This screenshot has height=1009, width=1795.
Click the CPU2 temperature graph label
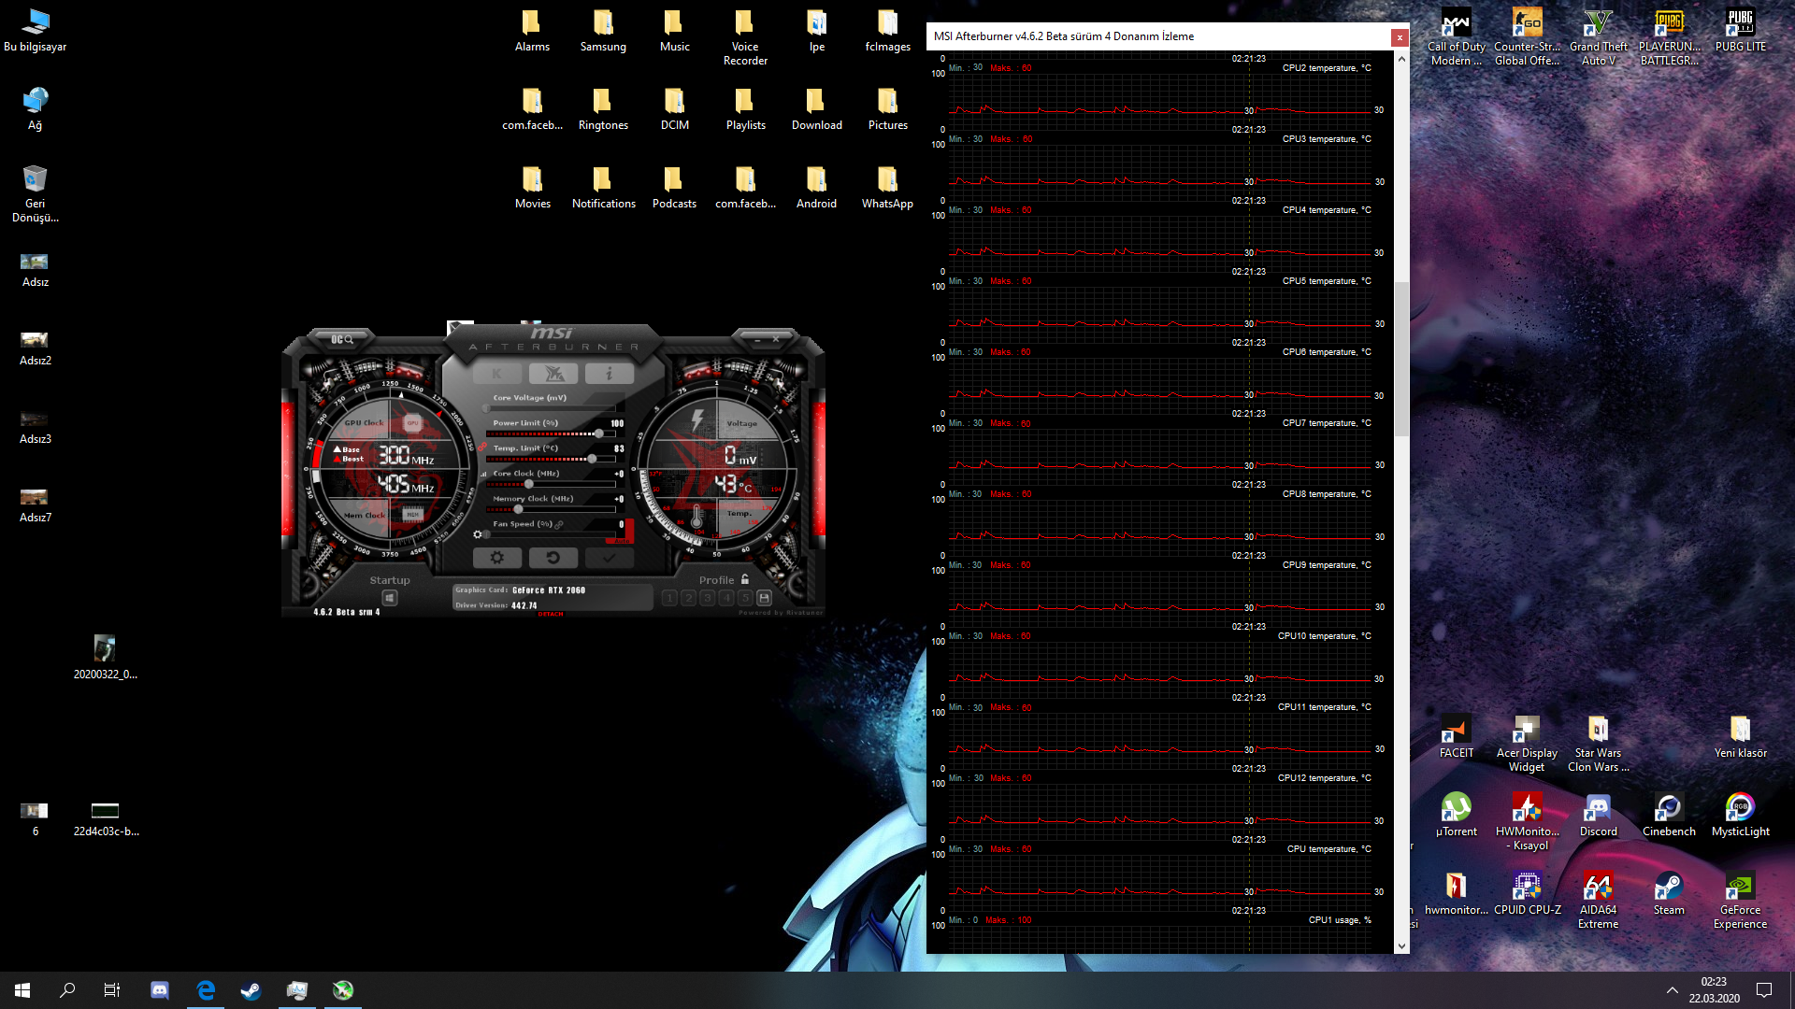[1327, 68]
